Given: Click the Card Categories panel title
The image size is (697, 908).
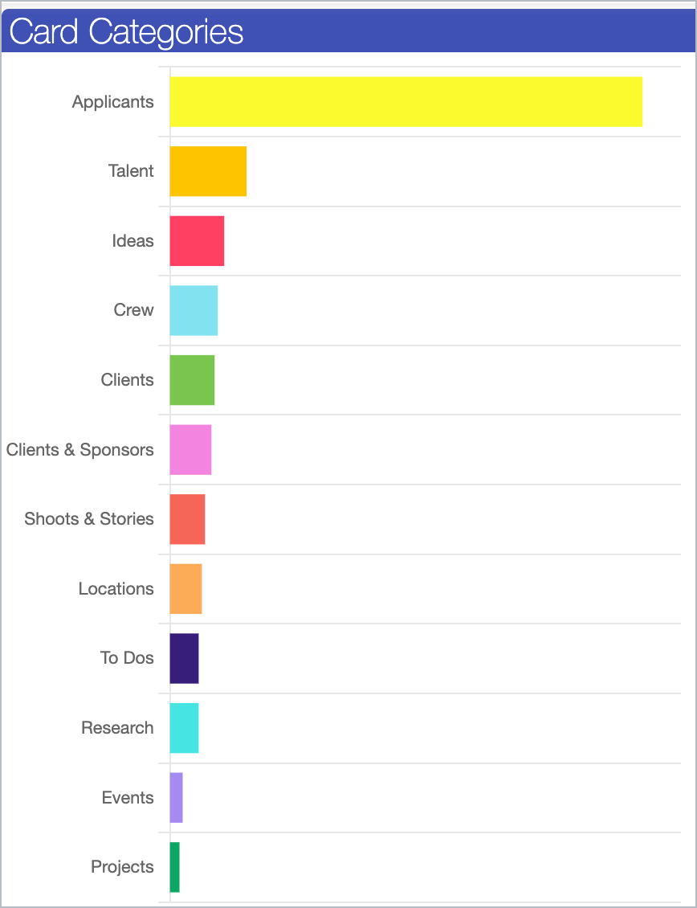Looking at the screenshot, I should coord(126,32).
